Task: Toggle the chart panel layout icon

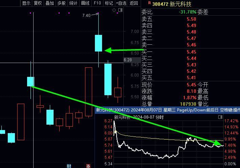Action: (120, 10)
